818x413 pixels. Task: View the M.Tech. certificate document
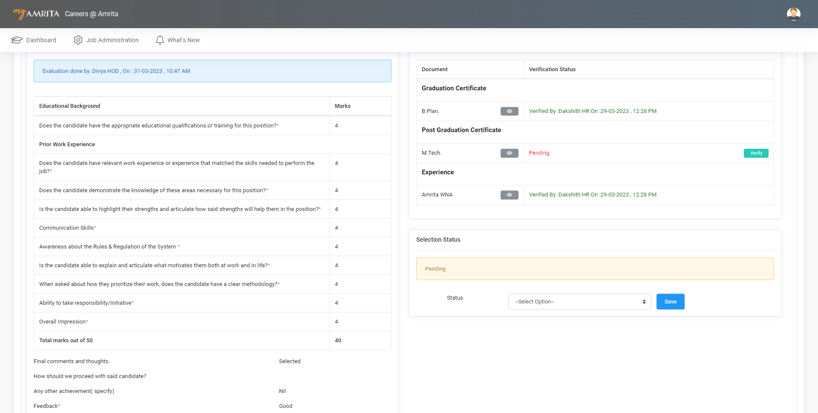pyautogui.click(x=509, y=153)
